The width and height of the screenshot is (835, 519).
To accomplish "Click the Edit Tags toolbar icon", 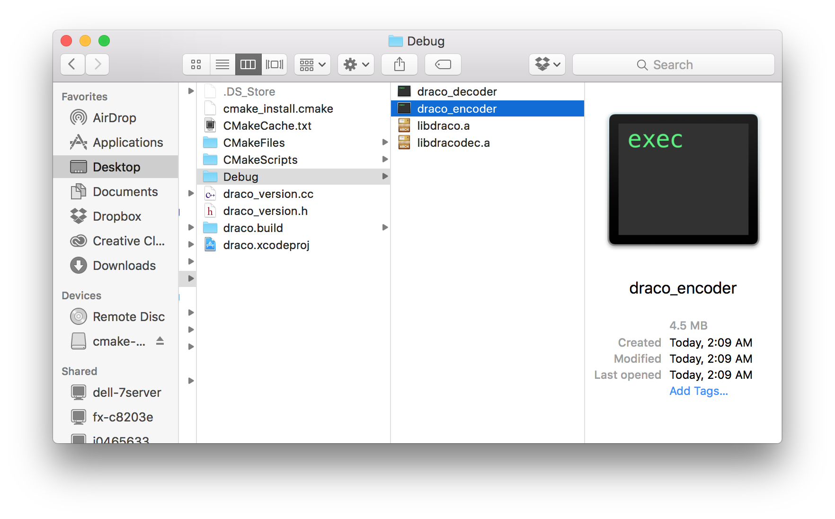I will point(443,64).
